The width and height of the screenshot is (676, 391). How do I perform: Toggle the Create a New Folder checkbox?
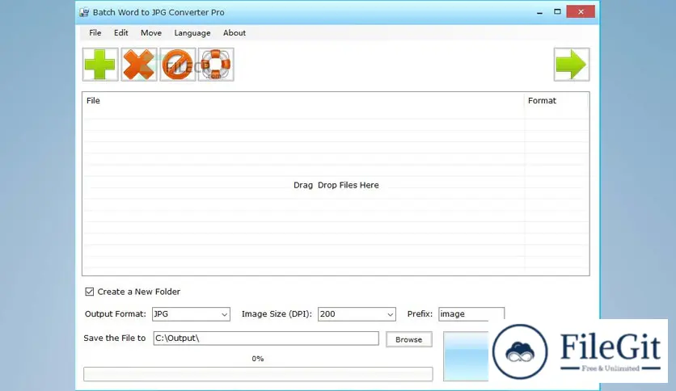click(x=90, y=292)
